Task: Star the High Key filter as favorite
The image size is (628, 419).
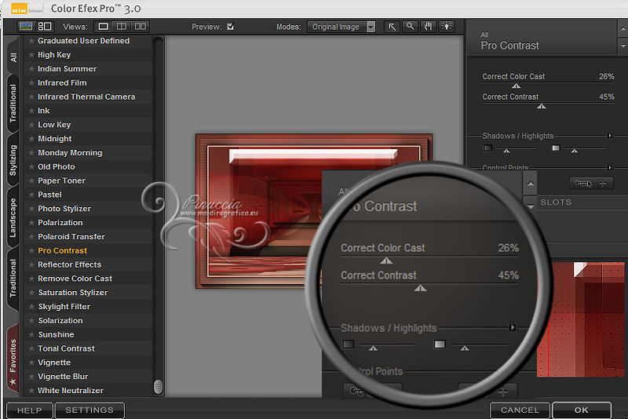Action: (x=31, y=55)
